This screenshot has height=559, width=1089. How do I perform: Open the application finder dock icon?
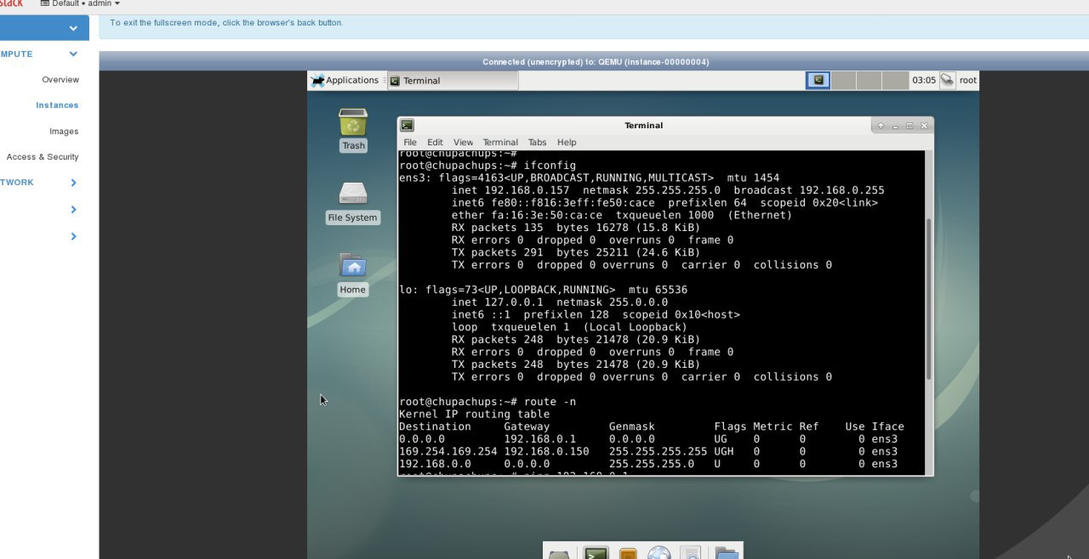coord(691,554)
